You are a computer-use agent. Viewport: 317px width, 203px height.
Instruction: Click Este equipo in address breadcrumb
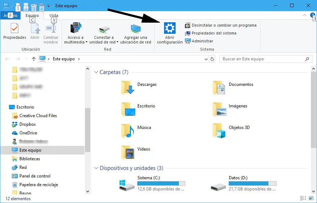(x=64, y=59)
